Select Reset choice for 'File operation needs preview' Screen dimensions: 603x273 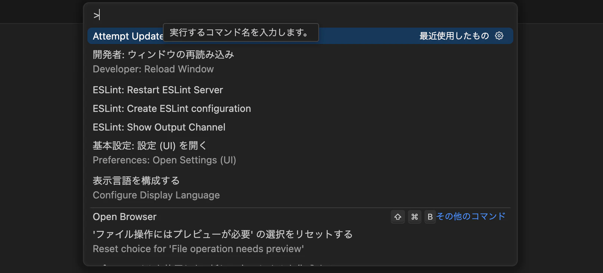(x=300, y=242)
